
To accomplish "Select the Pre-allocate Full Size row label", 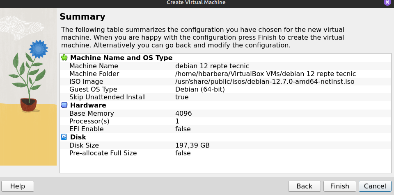I will [103, 153].
